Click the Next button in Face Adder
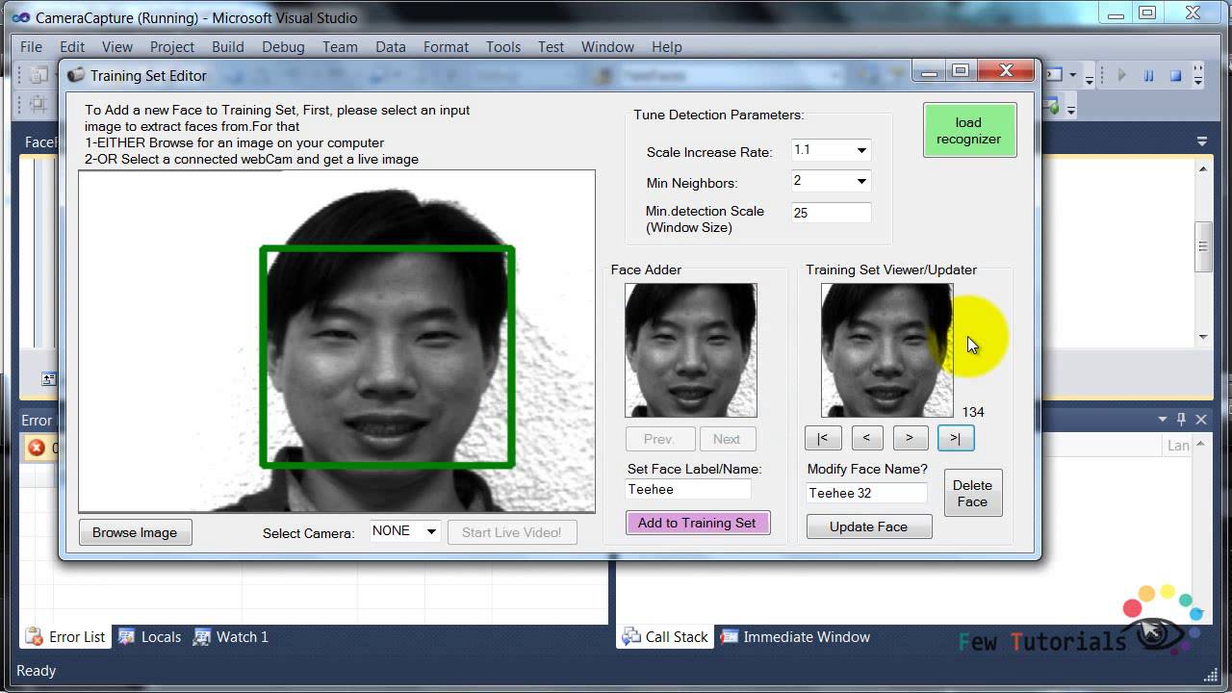The height and width of the screenshot is (693, 1232). [x=727, y=439]
